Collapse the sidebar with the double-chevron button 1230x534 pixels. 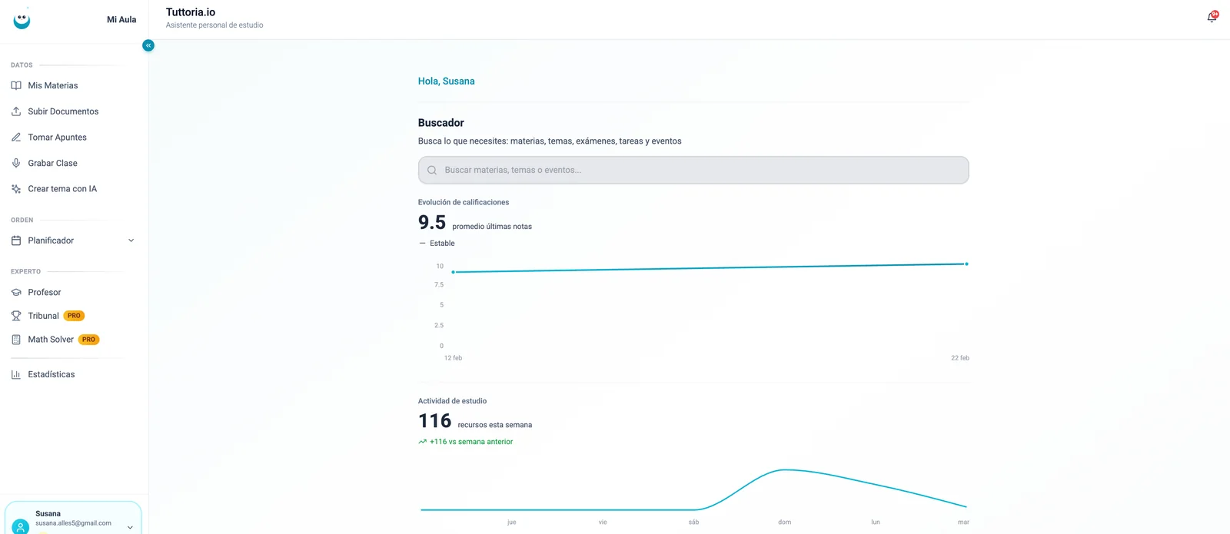[x=148, y=45]
